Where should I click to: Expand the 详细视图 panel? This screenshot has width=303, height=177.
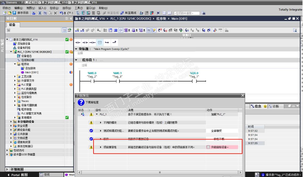[7, 169]
